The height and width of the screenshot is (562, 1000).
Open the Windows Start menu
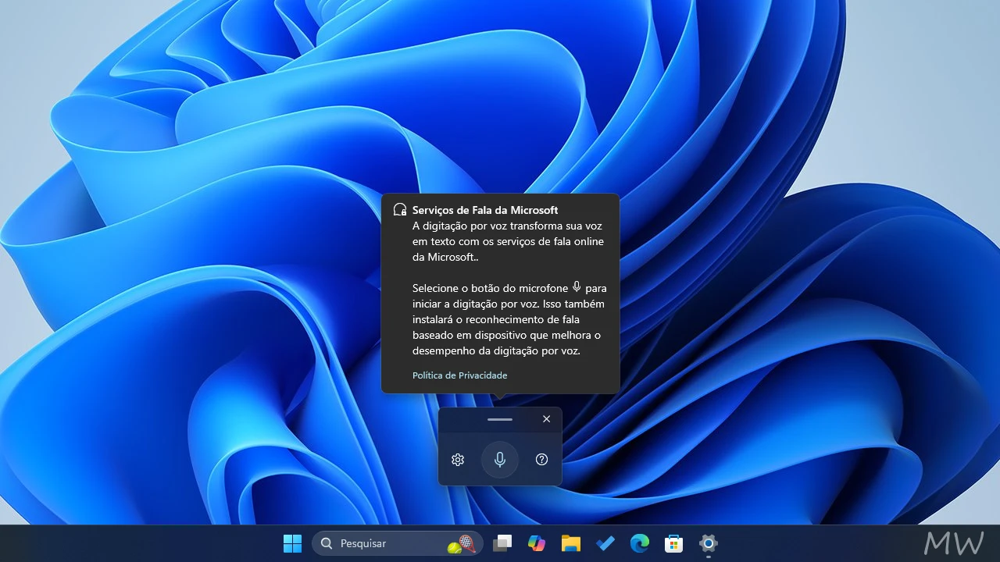(x=292, y=543)
